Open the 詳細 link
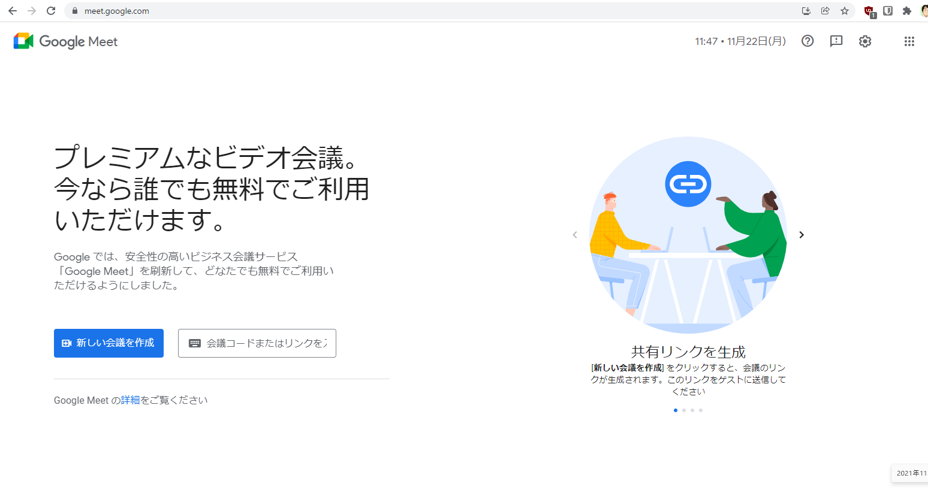928x490 pixels. coord(130,400)
